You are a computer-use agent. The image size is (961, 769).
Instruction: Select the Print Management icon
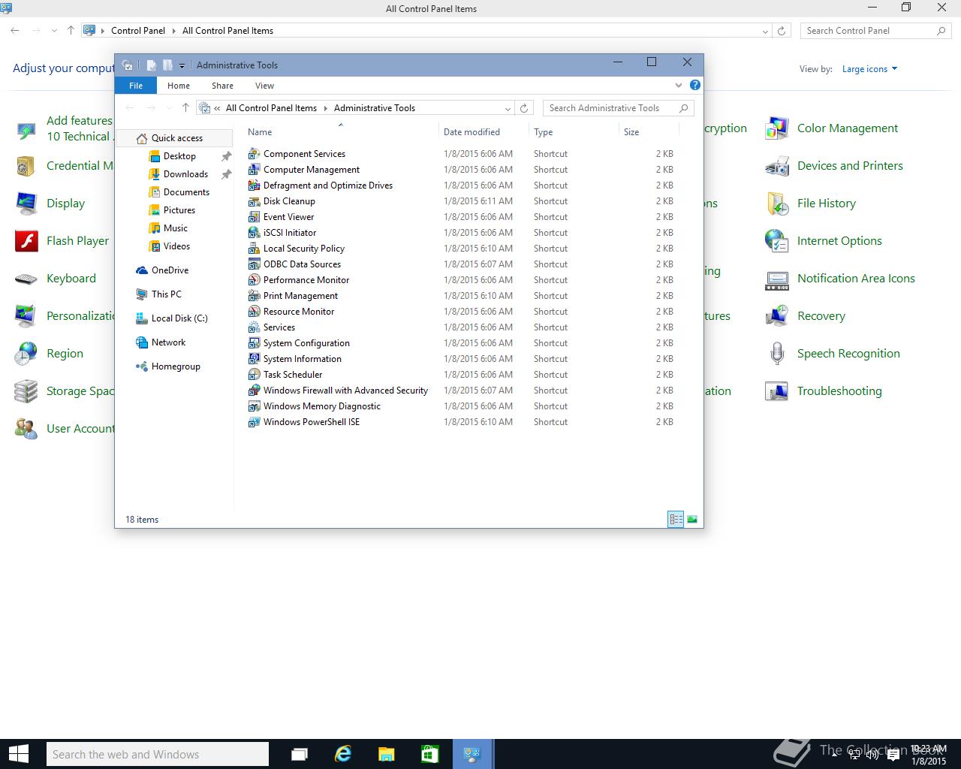(254, 295)
